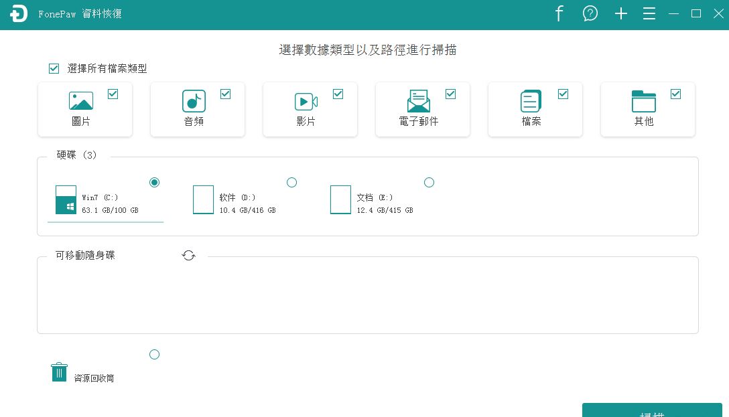Viewport: 729px width, 417px height.
Task: Click the 檔案 document icon
Action: [531, 101]
